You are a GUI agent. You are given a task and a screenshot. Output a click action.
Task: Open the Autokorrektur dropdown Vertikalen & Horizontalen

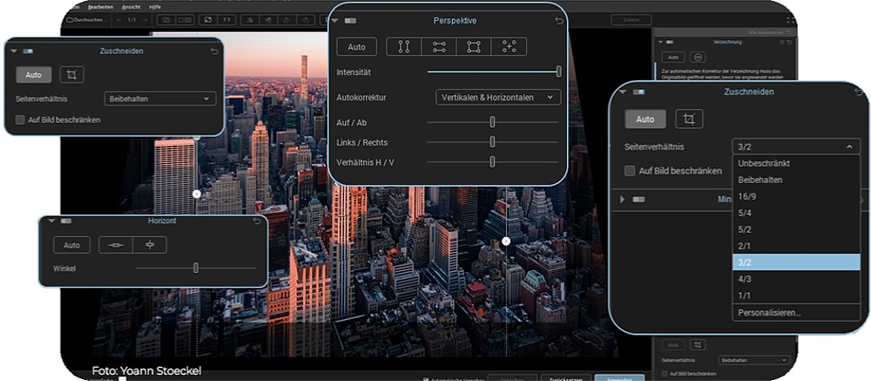(498, 98)
